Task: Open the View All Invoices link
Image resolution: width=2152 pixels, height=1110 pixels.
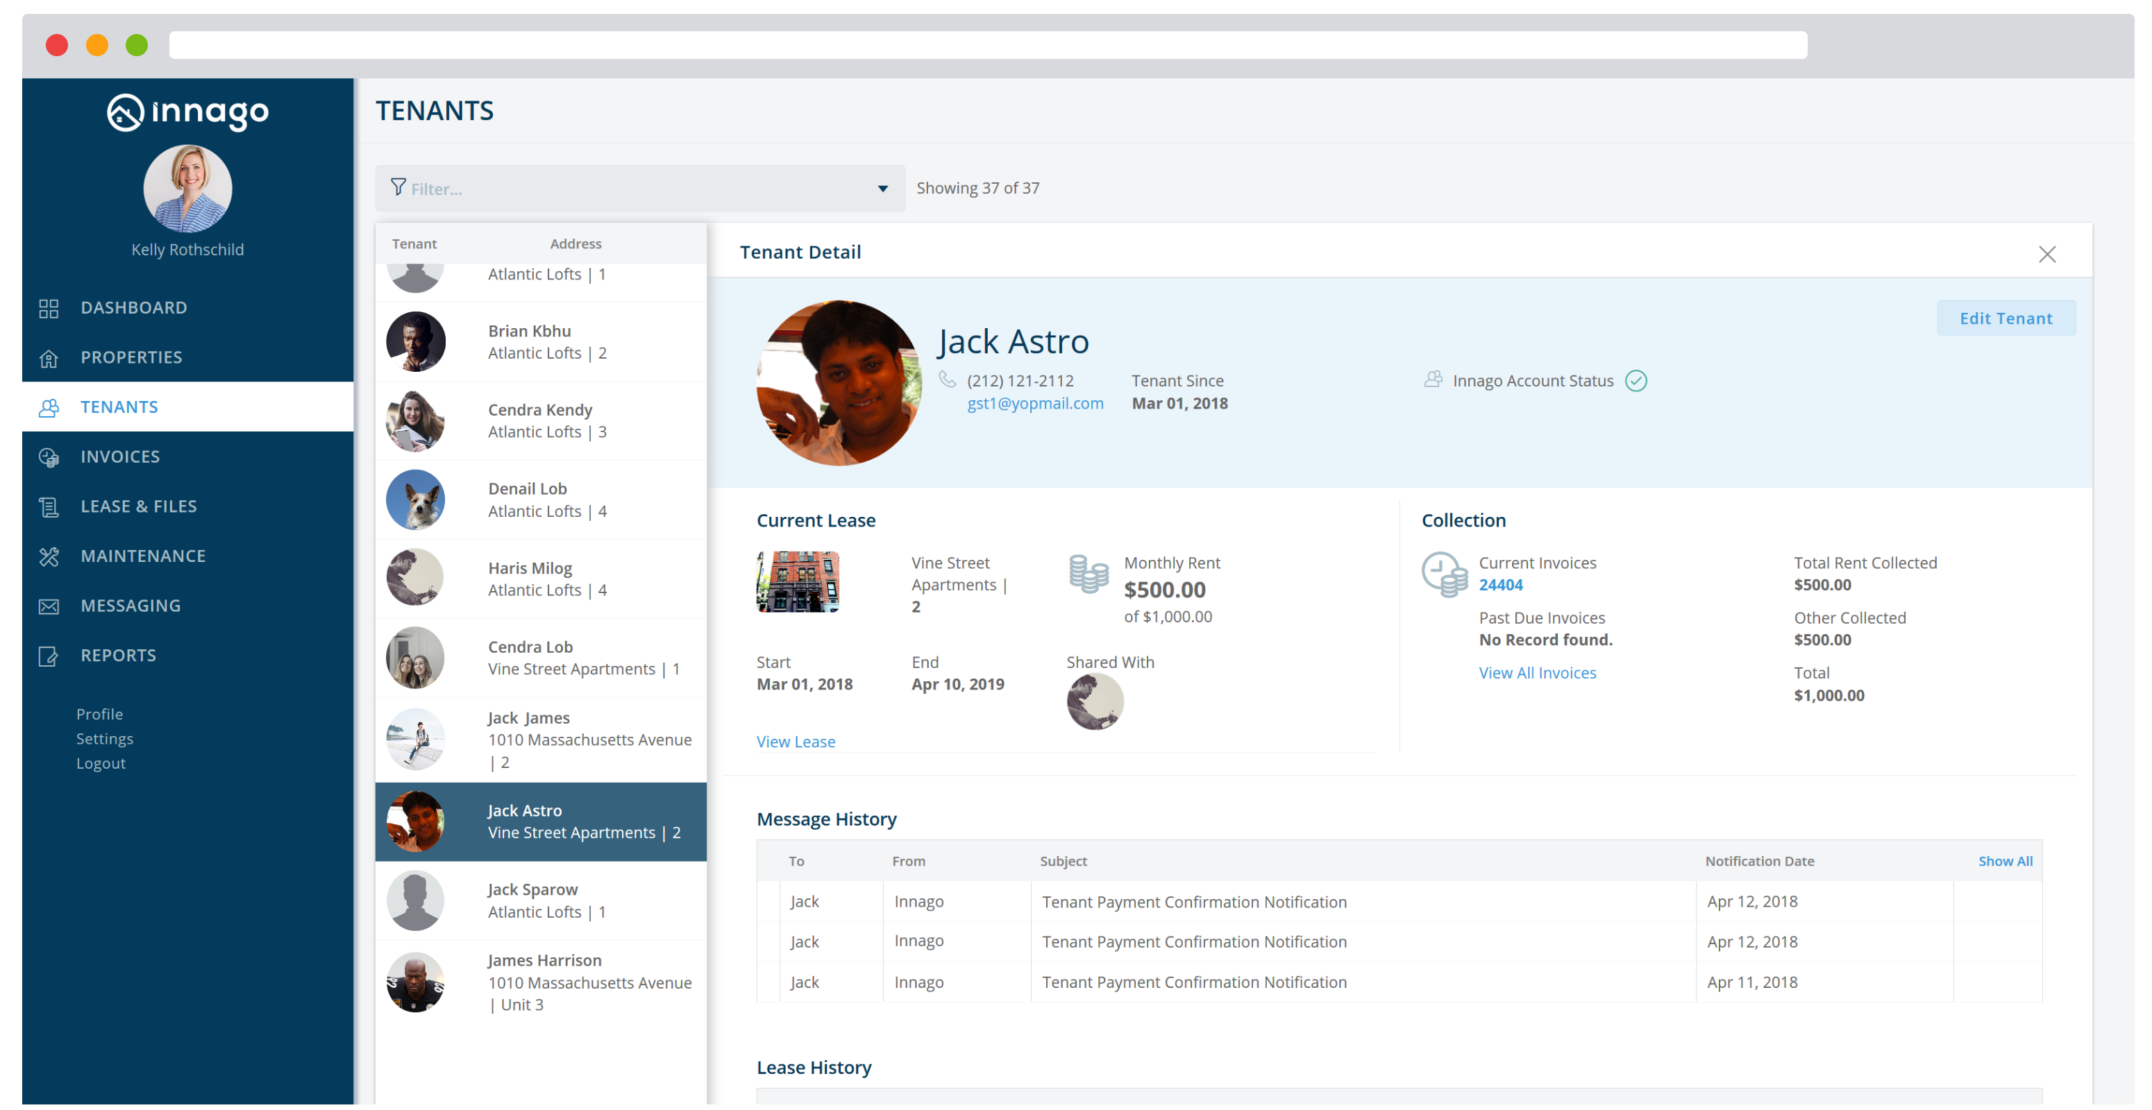Action: click(x=1536, y=673)
